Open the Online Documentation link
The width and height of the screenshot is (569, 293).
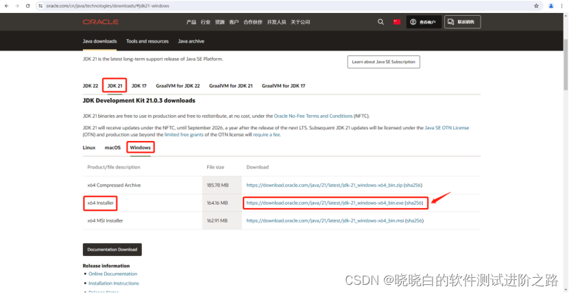coord(113,274)
